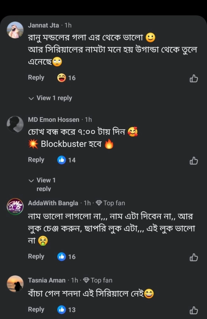Viewport: 207px width, 319px height.
Task: Like Tasnia Aman's comment
Action: (194, 310)
